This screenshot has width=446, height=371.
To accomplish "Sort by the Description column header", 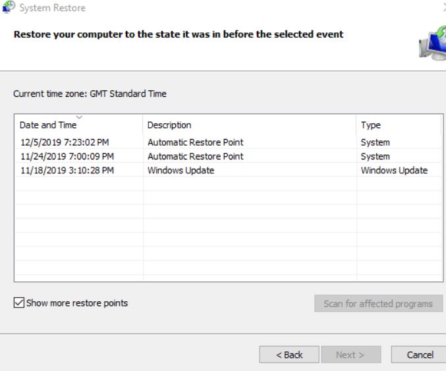I will (x=250, y=125).
